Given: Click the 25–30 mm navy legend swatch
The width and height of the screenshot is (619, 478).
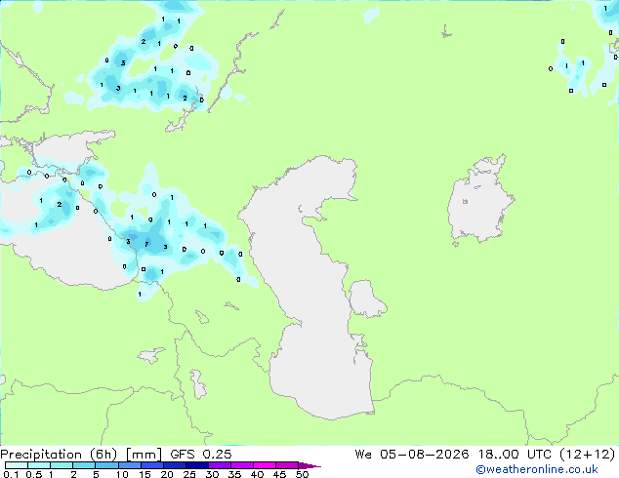Looking at the screenshot, I should coord(196,465).
